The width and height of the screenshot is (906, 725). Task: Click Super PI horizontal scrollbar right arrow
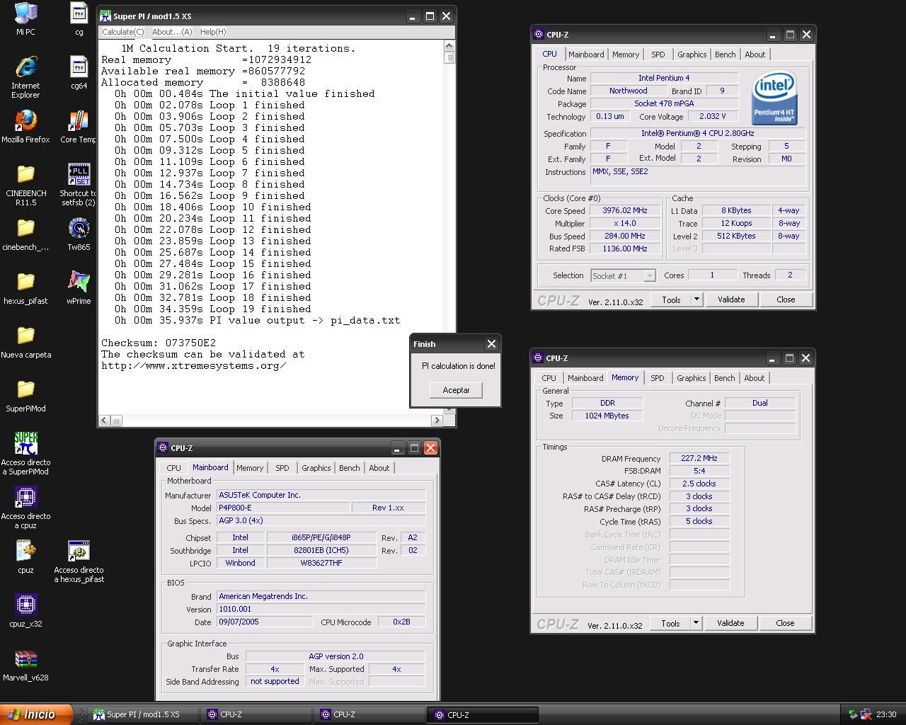437,421
